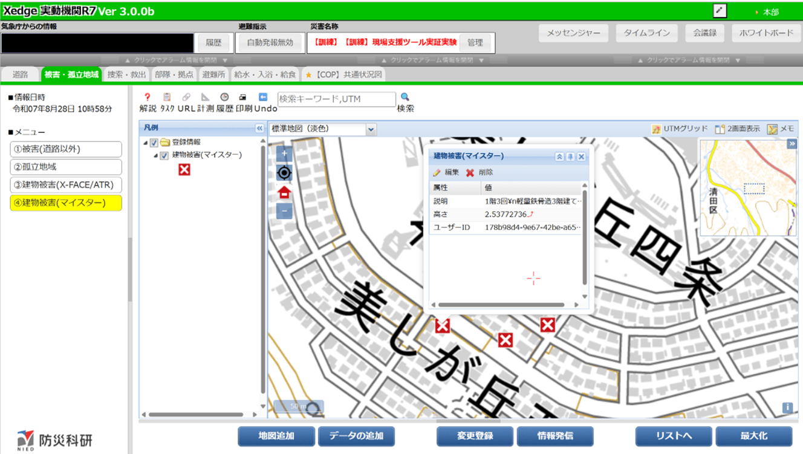Collapse the 凡例 legend panel
This screenshot has height=454, width=803.
pyautogui.click(x=259, y=128)
